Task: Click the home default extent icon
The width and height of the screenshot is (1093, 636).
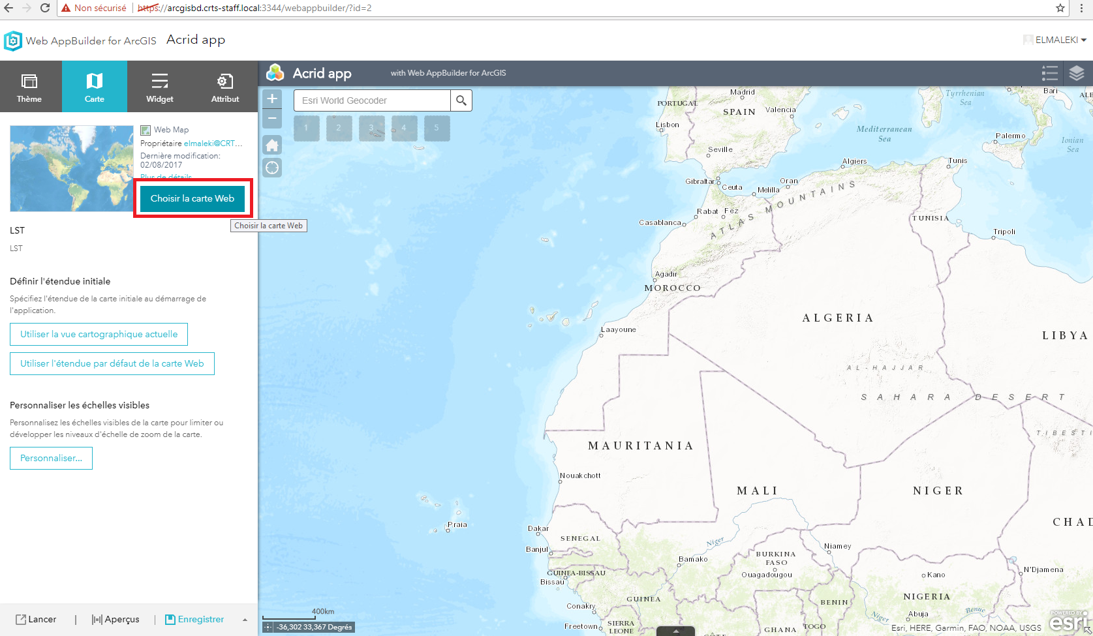Action: [272, 145]
